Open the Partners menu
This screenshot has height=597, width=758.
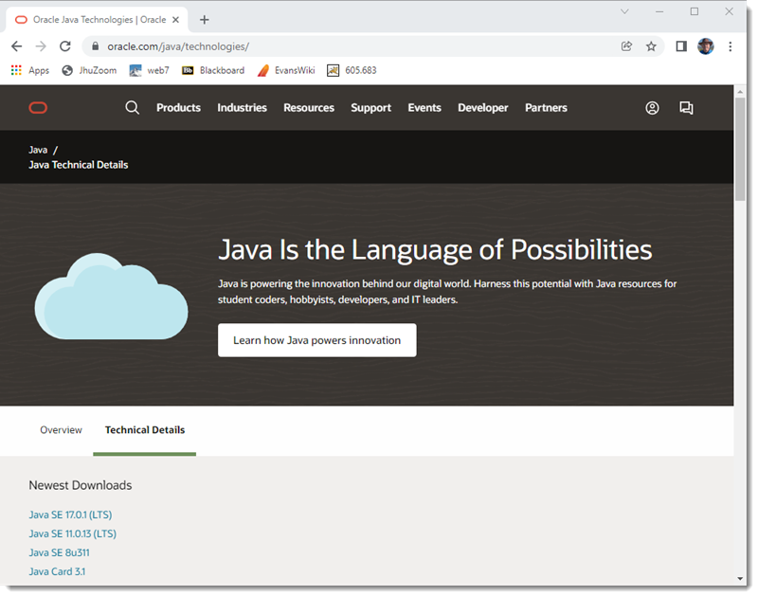click(547, 108)
